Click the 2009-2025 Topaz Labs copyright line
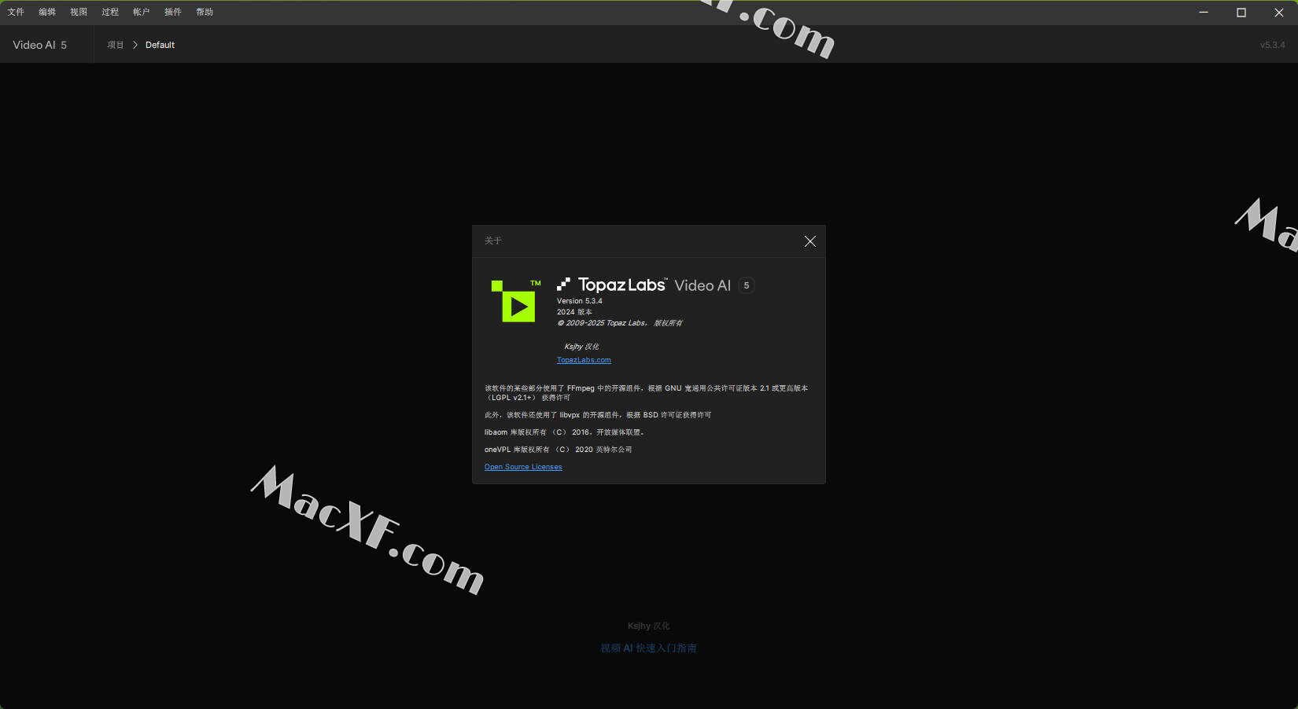Viewport: 1298px width, 709px height. [x=620, y=323]
